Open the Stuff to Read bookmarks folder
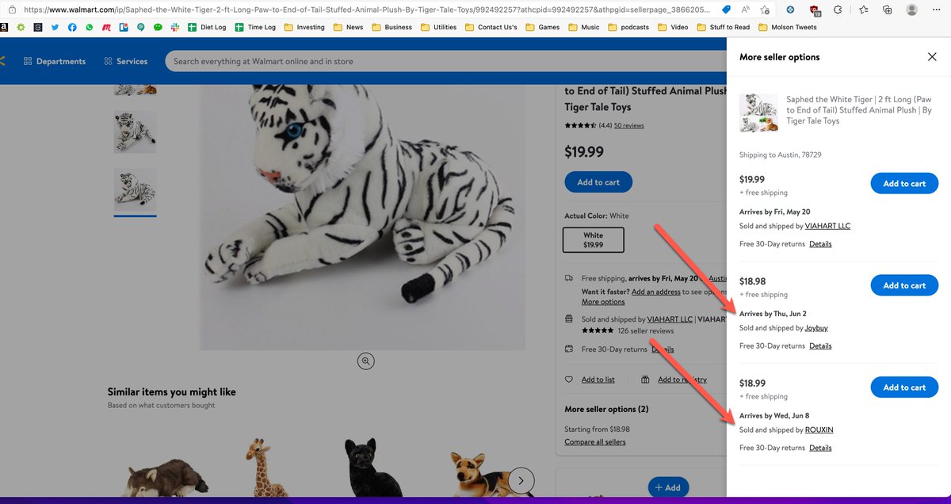 tap(724, 27)
